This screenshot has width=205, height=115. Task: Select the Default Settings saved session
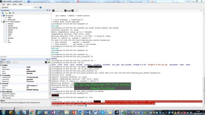click(x=12, y=28)
